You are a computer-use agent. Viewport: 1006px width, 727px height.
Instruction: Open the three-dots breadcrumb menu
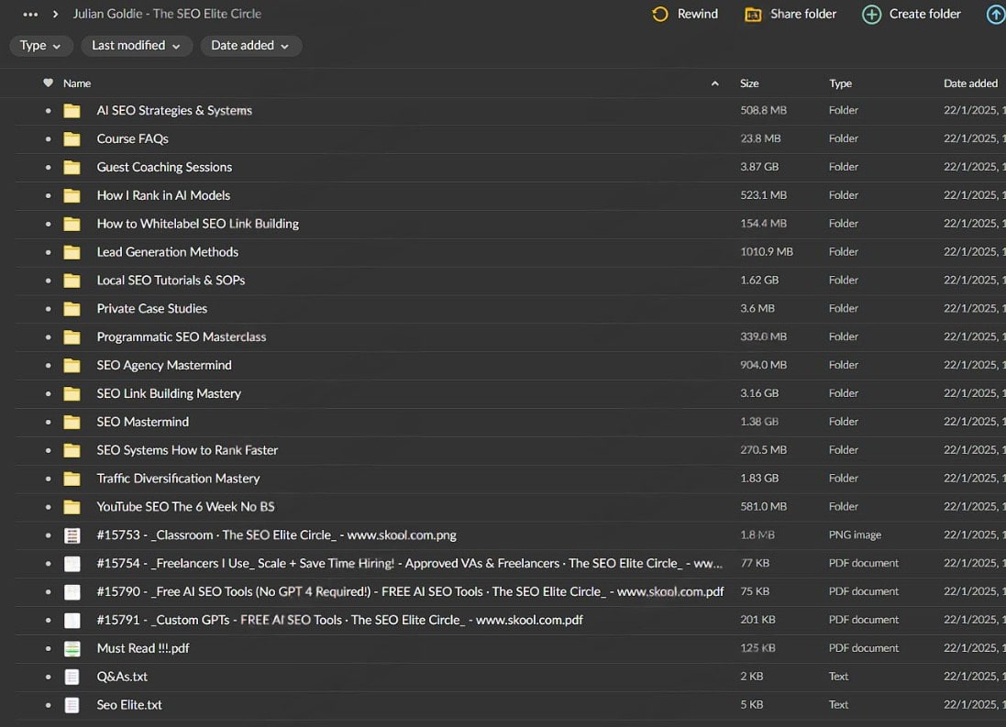pos(30,14)
